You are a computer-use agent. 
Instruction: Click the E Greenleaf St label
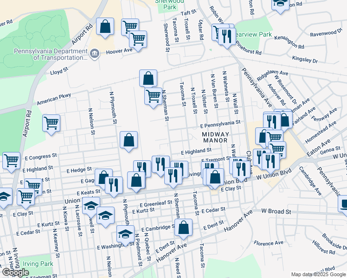coord(156,203)
